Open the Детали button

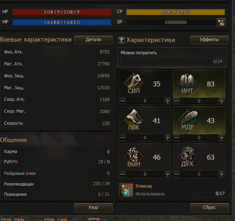94,40
